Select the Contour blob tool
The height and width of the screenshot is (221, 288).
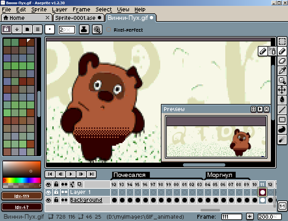[282, 129]
